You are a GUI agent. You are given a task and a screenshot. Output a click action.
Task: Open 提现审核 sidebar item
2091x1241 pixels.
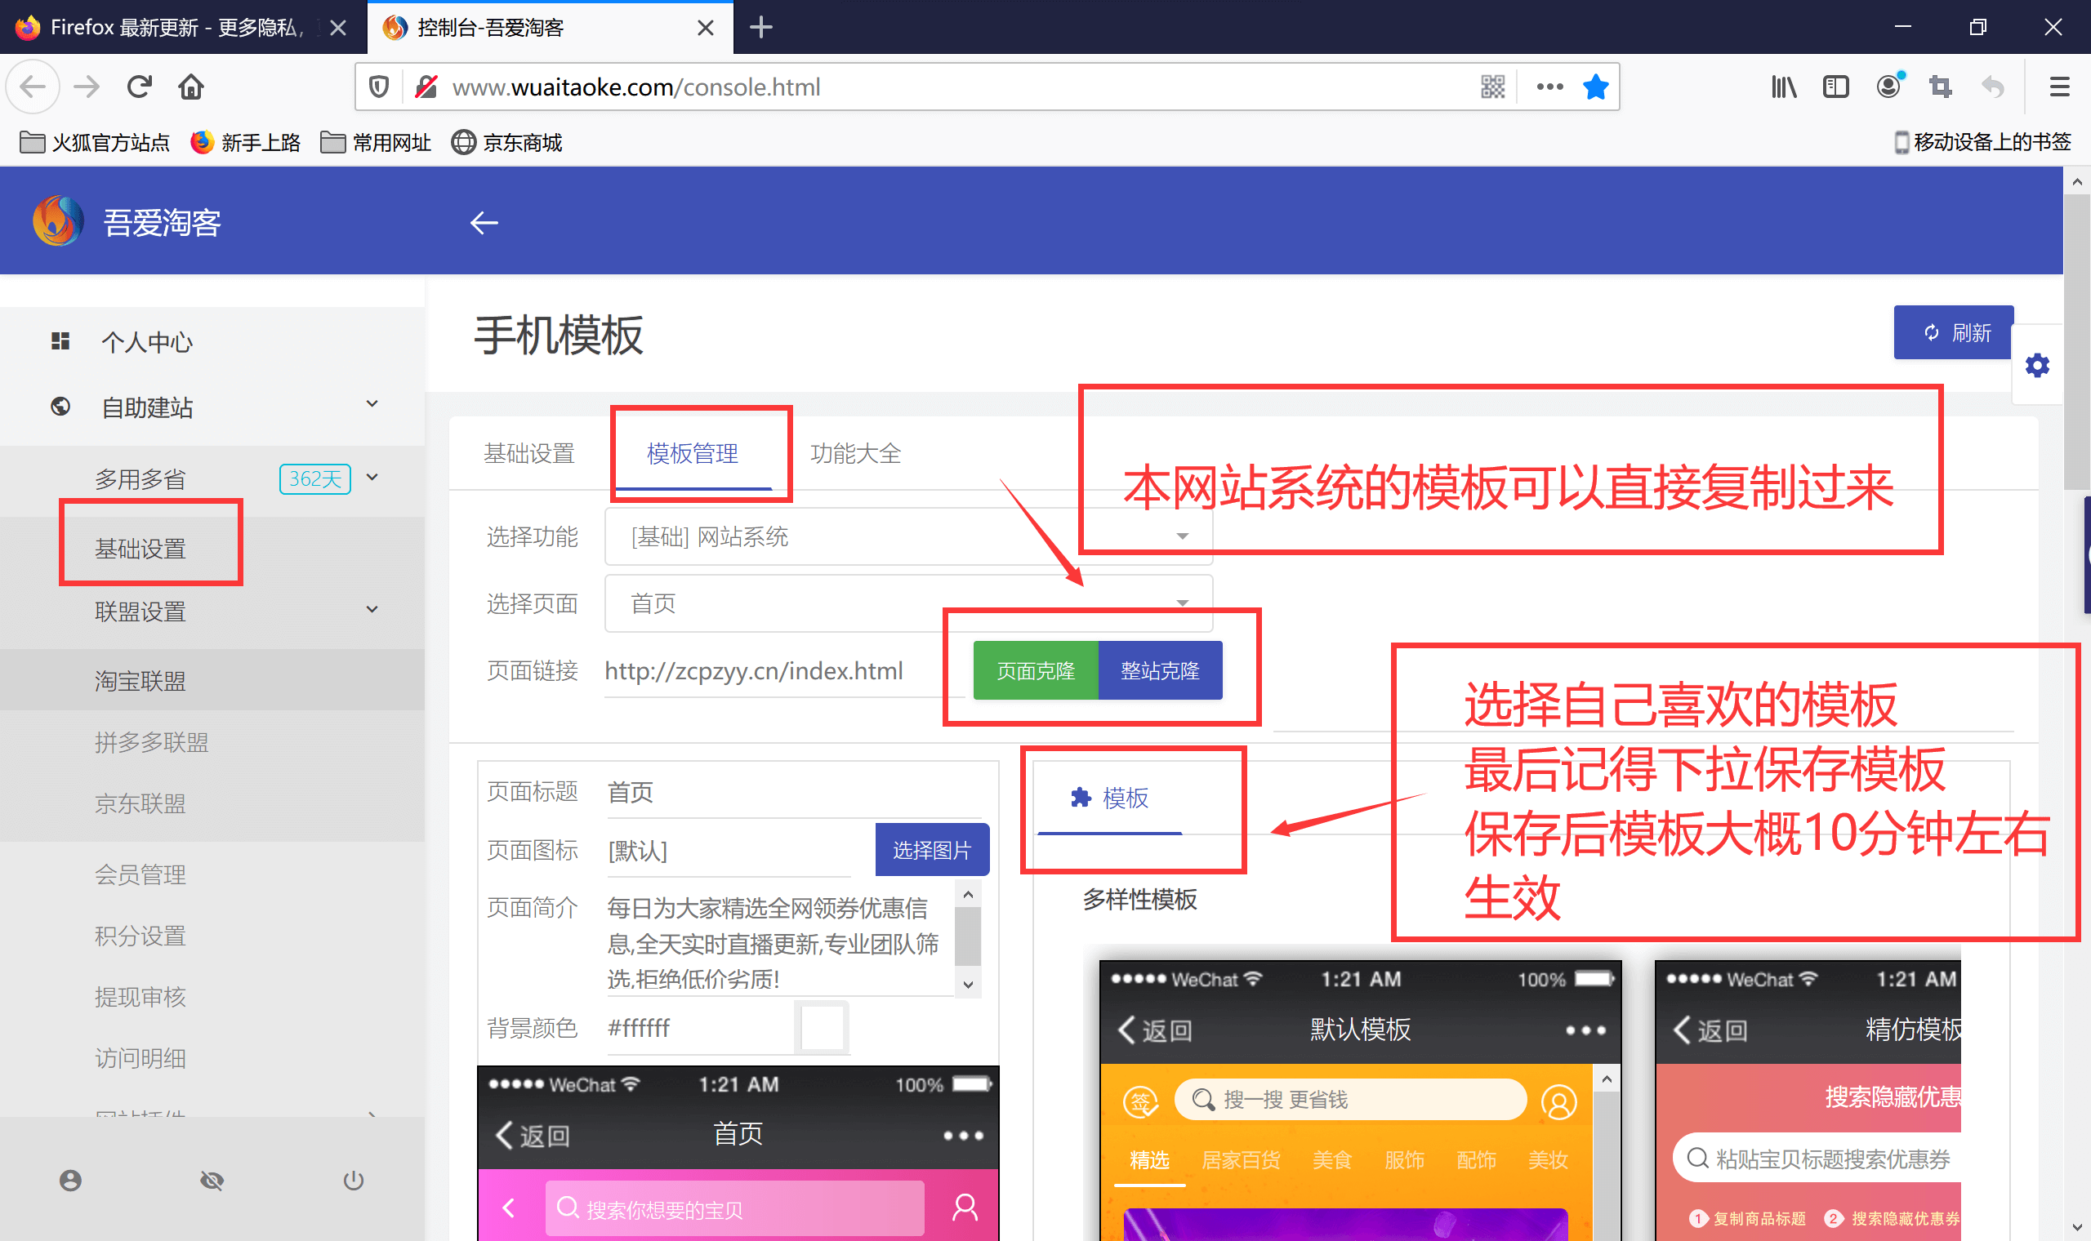[140, 996]
